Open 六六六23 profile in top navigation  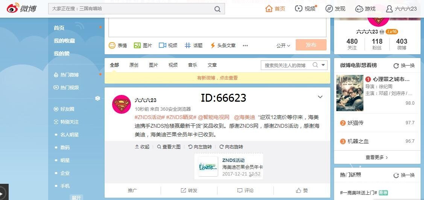point(401,9)
